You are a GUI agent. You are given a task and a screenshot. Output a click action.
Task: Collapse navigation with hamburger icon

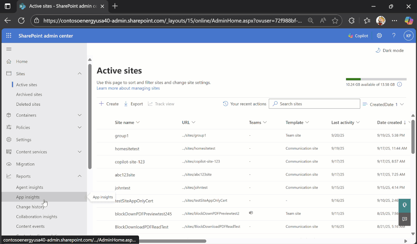[9, 49]
